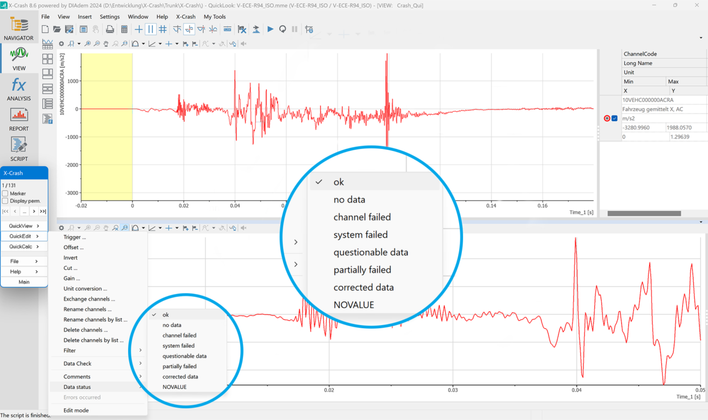Enable the Display perm. checkbox
Viewport: 708px width, 420px height.
[5, 201]
